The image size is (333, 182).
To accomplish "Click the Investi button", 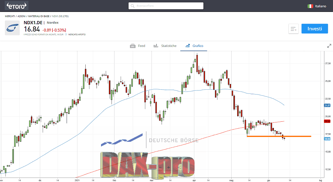I will (x=315, y=29).
